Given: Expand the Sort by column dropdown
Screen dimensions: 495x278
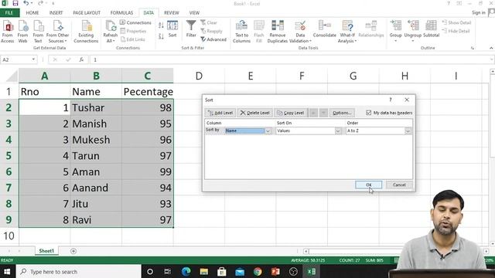Looking at the screenshot, I should (x=268, y=131).
